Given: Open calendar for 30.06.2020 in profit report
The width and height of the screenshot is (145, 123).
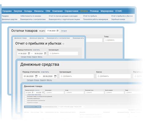Looking at the screenshot, I should point(45,54).
